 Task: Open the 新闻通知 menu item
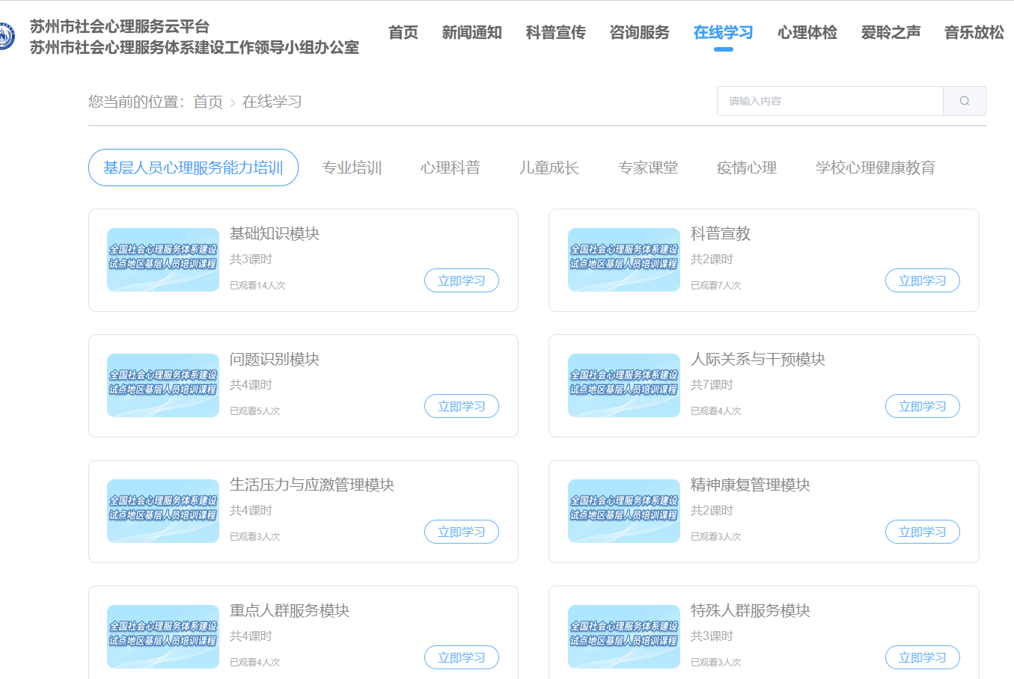coord(472,33)
